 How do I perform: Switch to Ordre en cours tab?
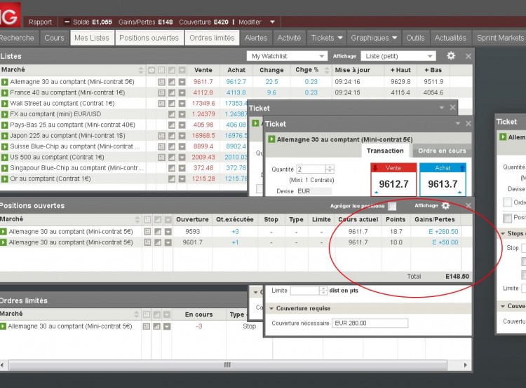442,151
